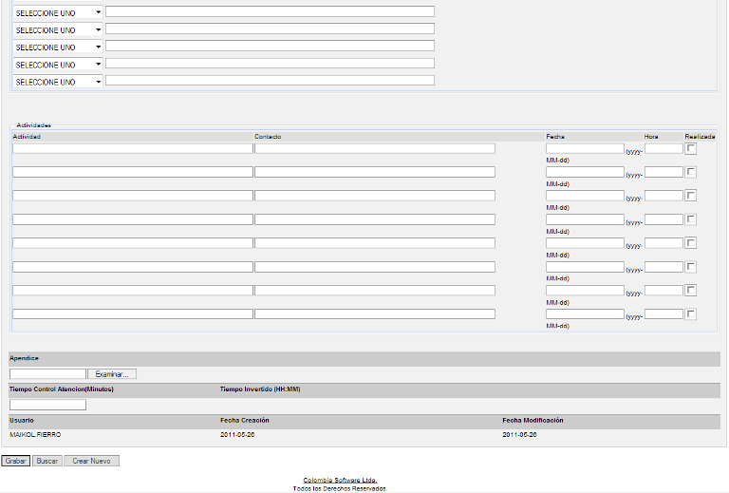Click the Apendice file path field
This screenshot has height=493, width=729.
click(x=47, y=374)
